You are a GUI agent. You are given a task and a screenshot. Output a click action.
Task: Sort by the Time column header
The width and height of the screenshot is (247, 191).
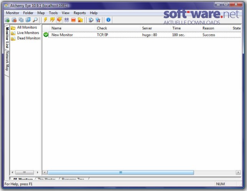[185, 28]
